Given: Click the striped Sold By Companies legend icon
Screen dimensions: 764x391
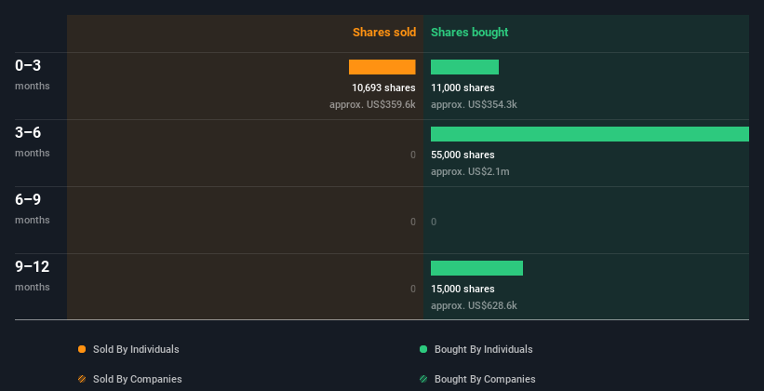Looking at the screenshot, I should coord(82,379).
